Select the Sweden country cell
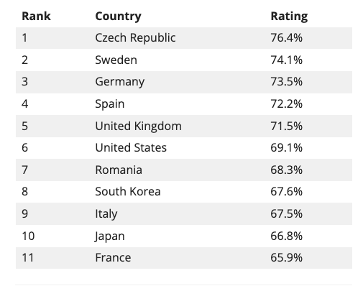Image resolution: width=363 pixels, height=286 pixels. pyautogui.click(x=116, y=60)
